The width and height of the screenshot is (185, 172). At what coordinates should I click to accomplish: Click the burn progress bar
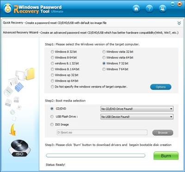(95, 155)
